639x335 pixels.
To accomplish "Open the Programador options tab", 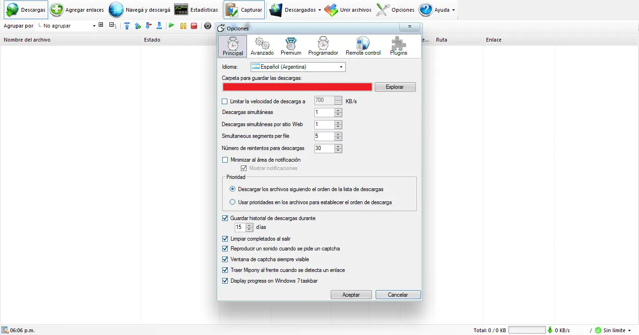I will (323, 46).
